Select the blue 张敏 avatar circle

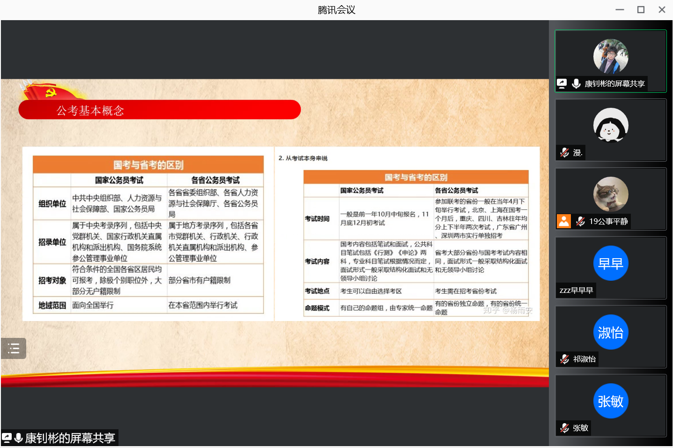point(611,401)
